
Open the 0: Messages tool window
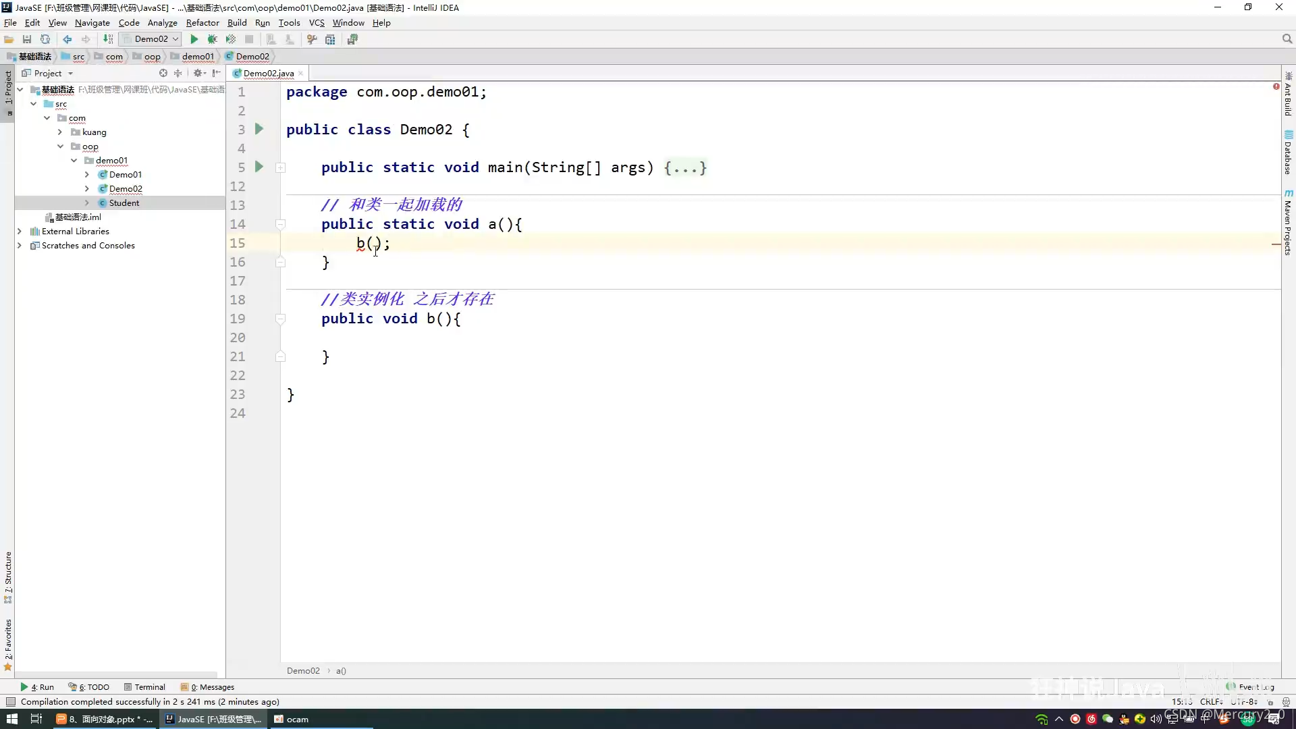coord(207,687)
